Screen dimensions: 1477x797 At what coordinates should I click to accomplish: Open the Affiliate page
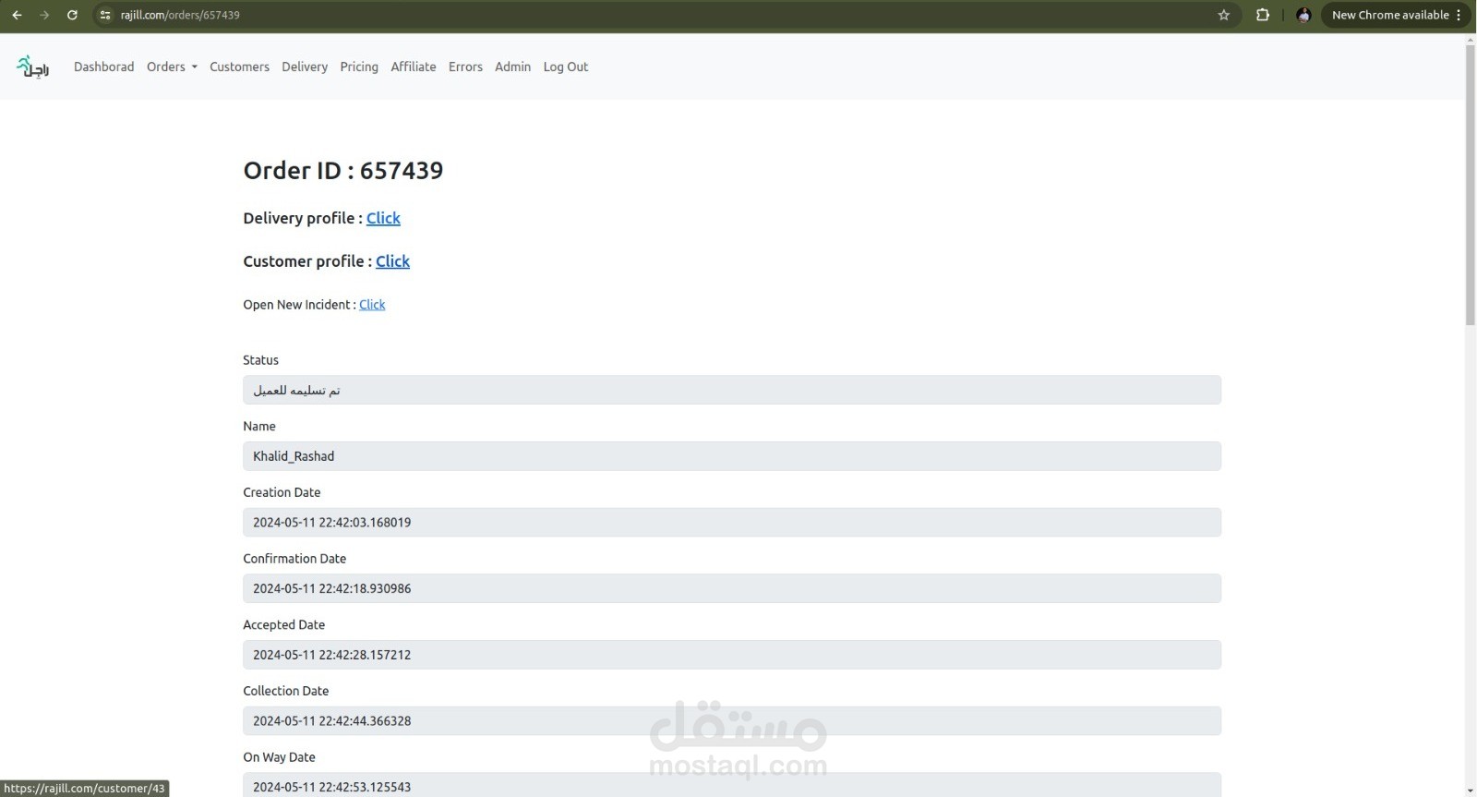[414, 66]
